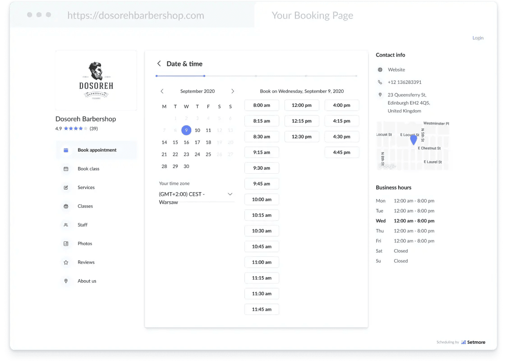Open the Website contact link
This screenshot has height=361, width=506.
(396, 70)
